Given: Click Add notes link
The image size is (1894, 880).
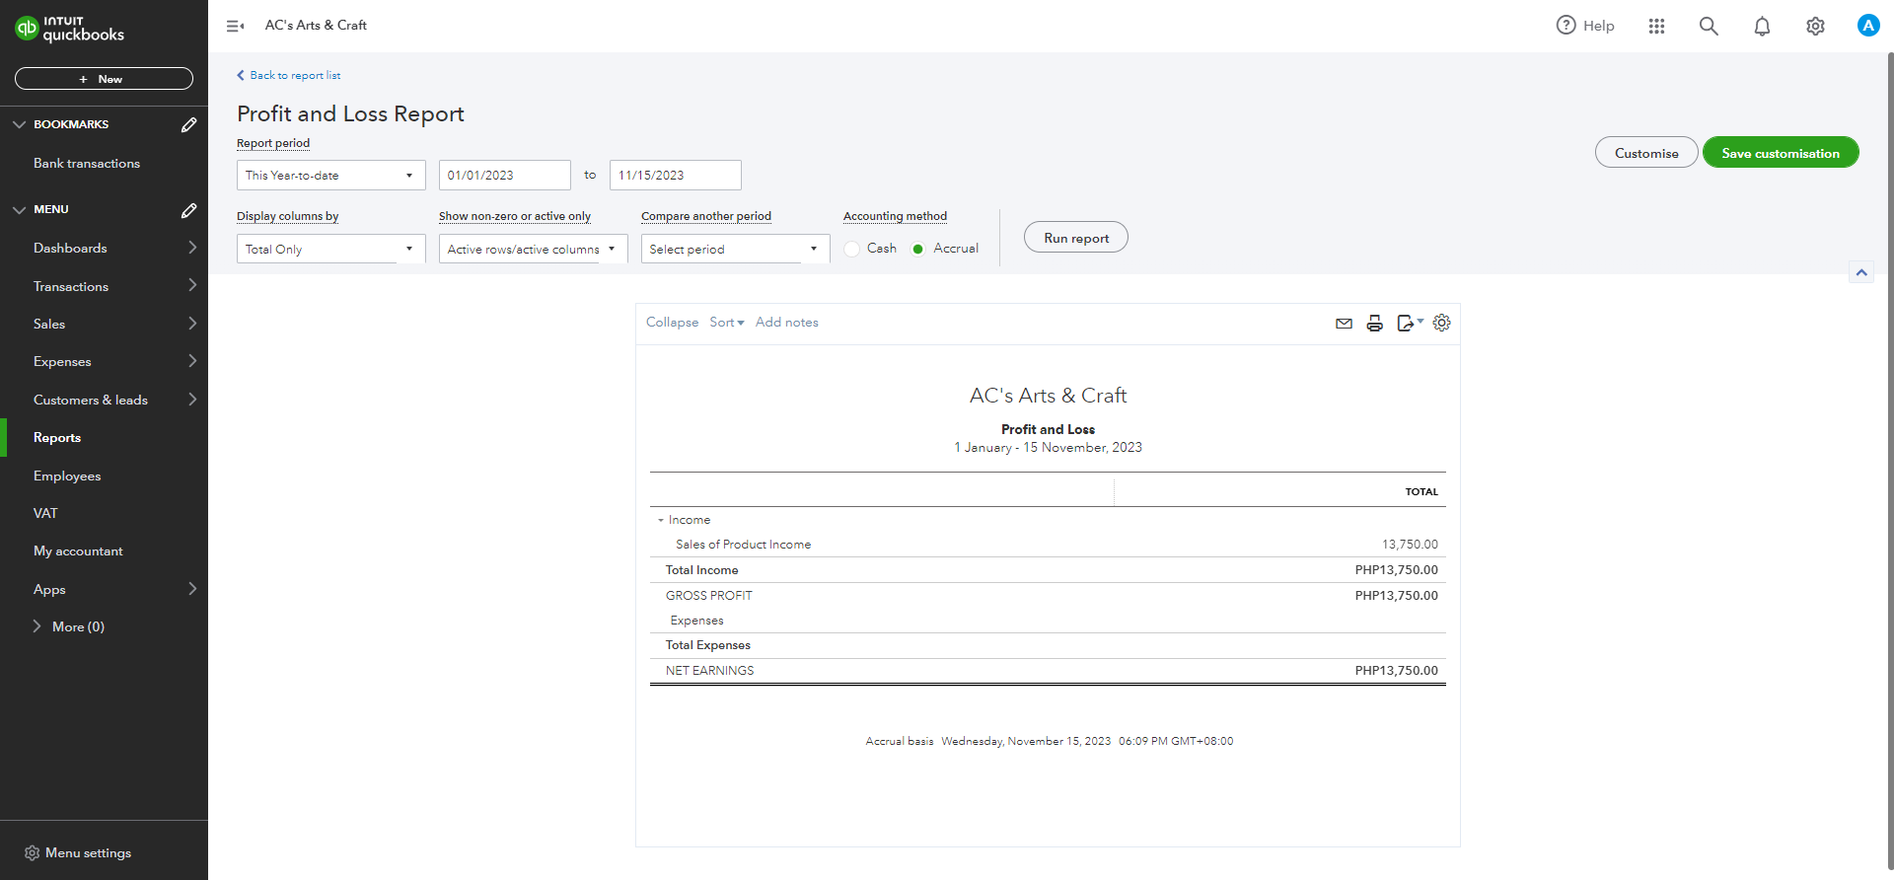Looking at the screenshot, I should click(x=787, y=323).
